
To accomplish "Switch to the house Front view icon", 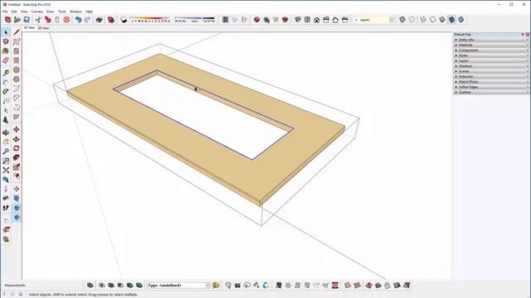I will click(317, 20).
